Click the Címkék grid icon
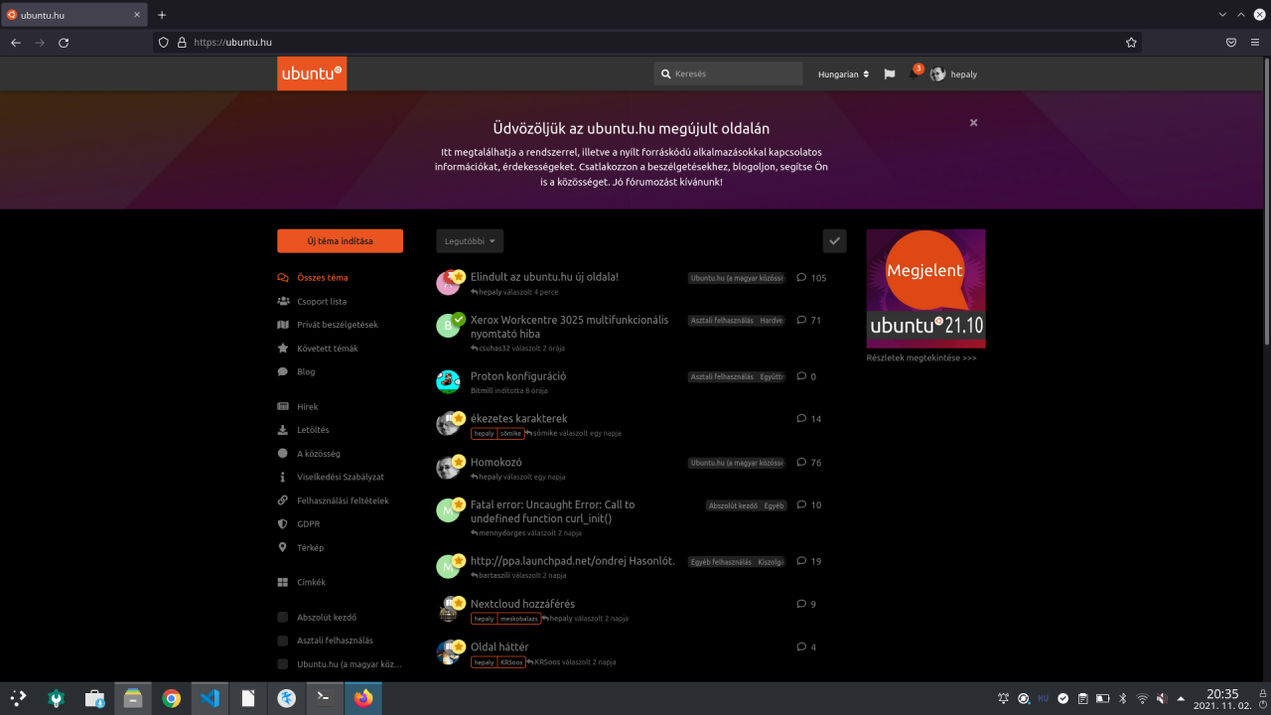Image resolution: width=1271 pixels, height=715 pixels. [x=283, y=583]
